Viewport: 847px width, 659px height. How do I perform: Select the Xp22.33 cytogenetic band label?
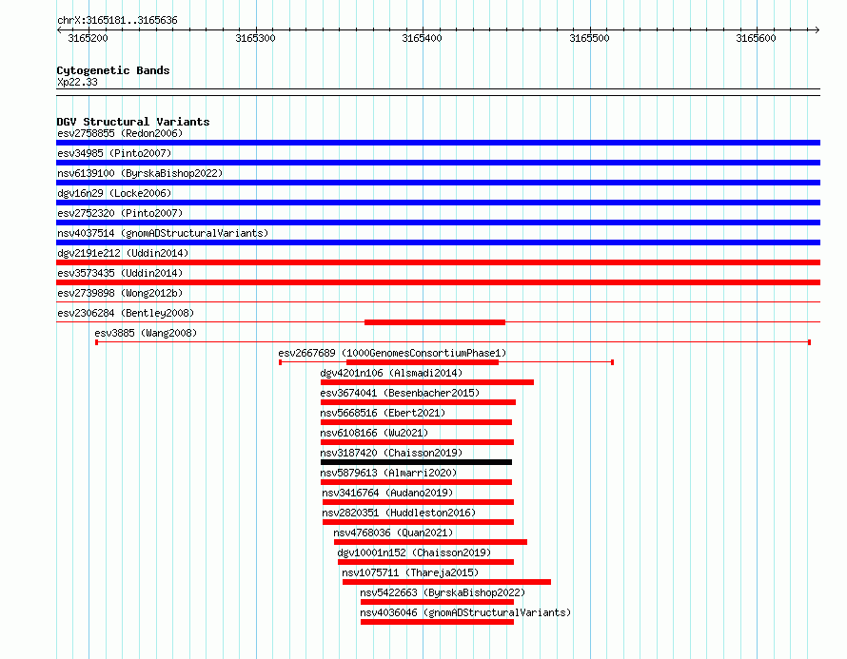point(77,82)
